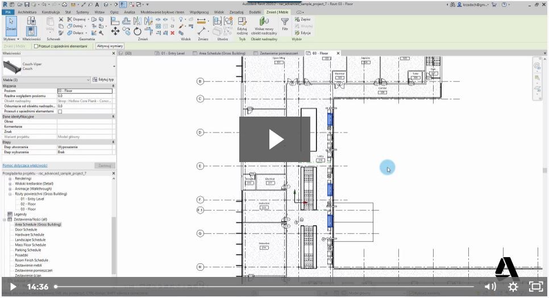Viewport: 549px width, 298px height.
Task: Click the Text 'A' icon in quick access toolbar
Action: click(x=97, y=5)
